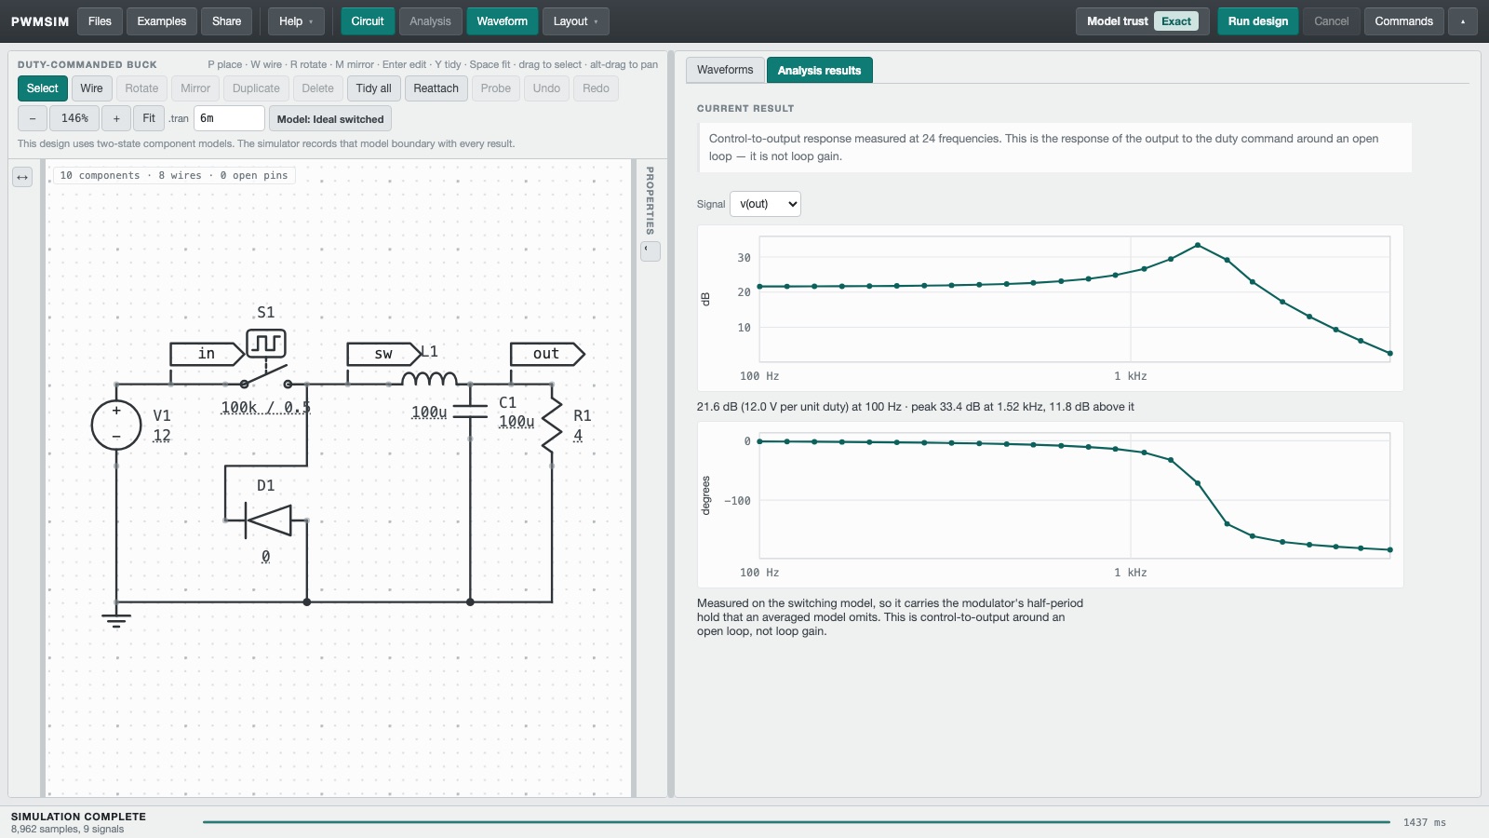Zoom in with the plus button

click(x=116, y=118)
